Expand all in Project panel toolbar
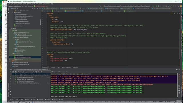Viewport: 183px width, 103px height. tap(32, 9)
